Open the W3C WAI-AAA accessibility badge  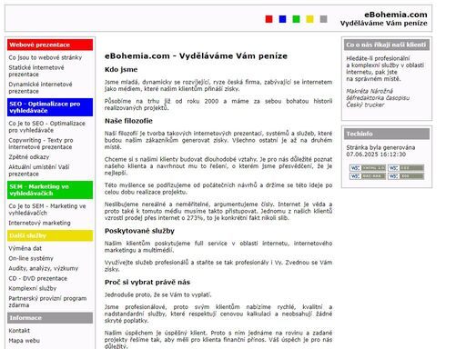pyautogui.click(x=368, y=176)
